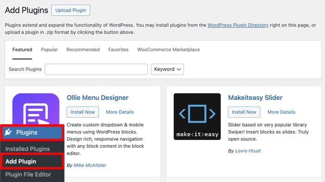Open author Lovro Hrust's link

(248, 151)
